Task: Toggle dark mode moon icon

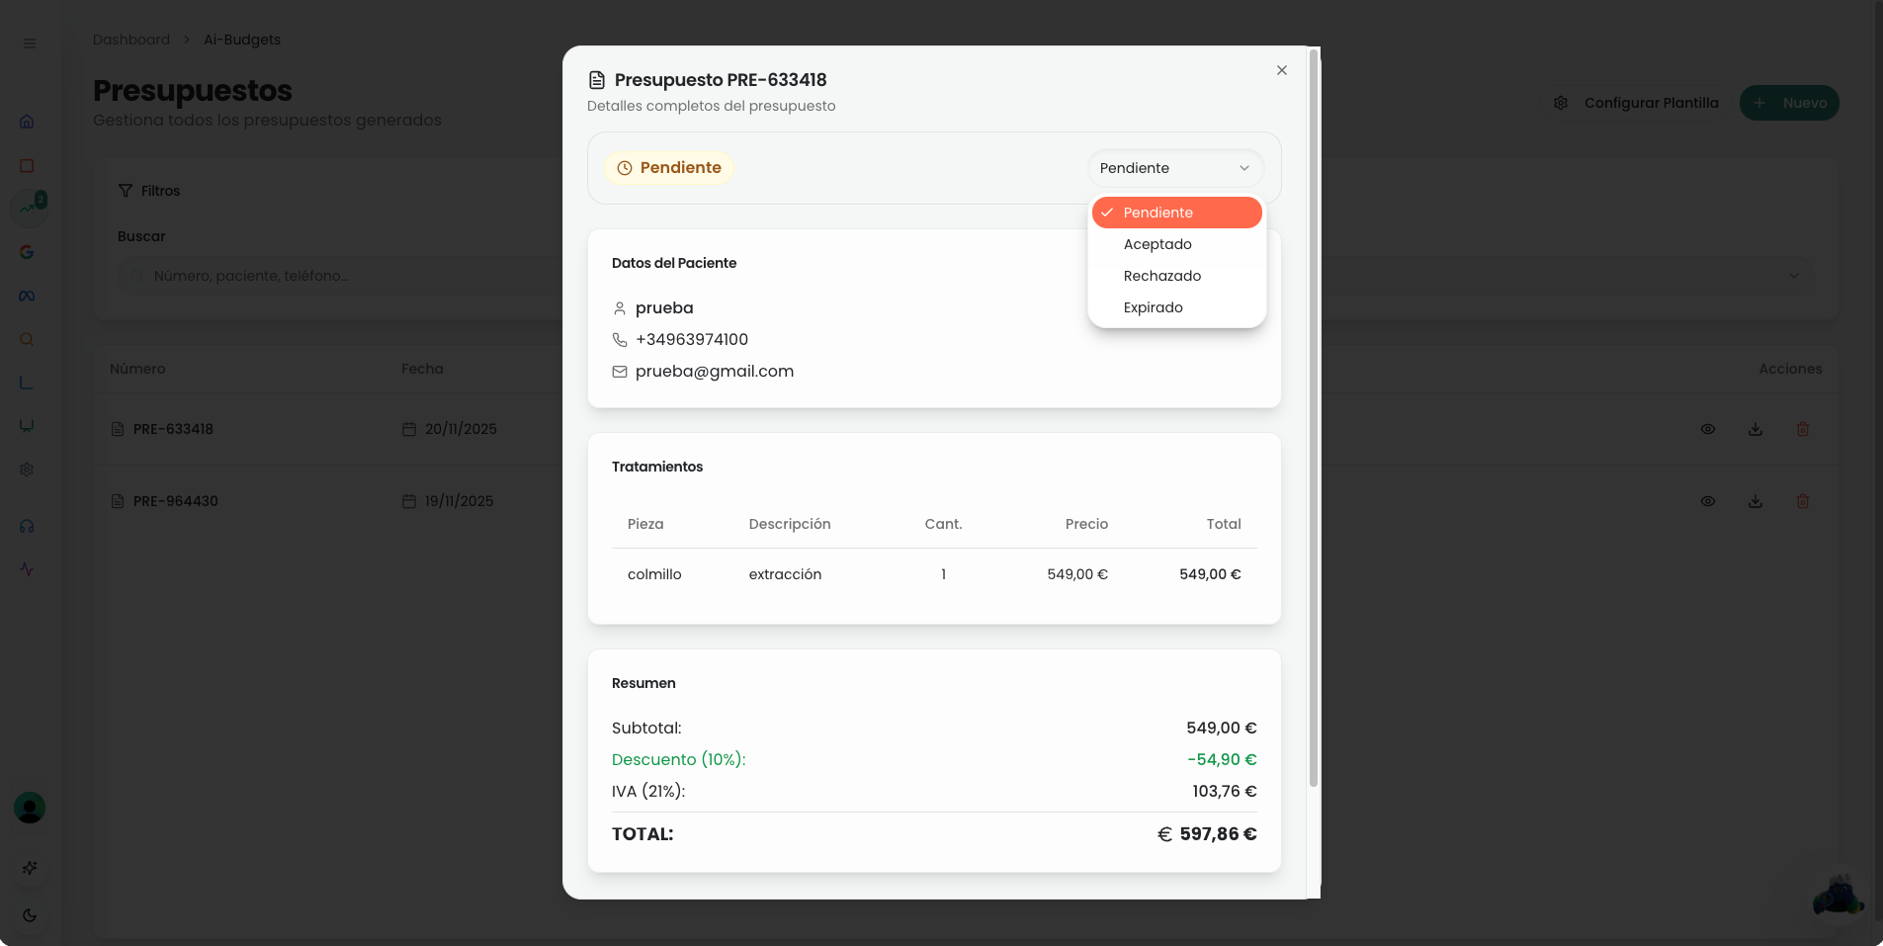Action: [30, 915]
